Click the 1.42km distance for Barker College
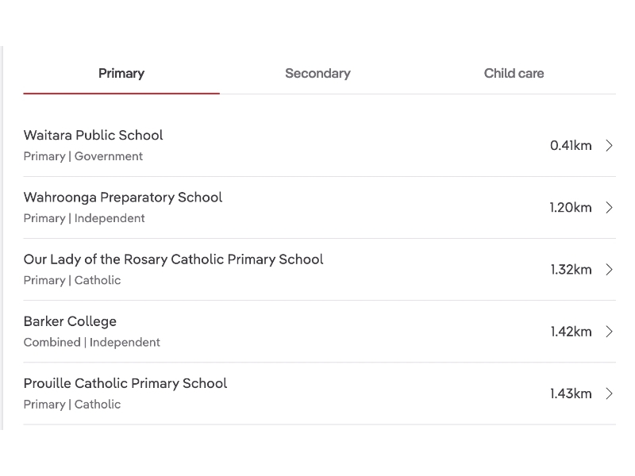 tap(571, 332)
